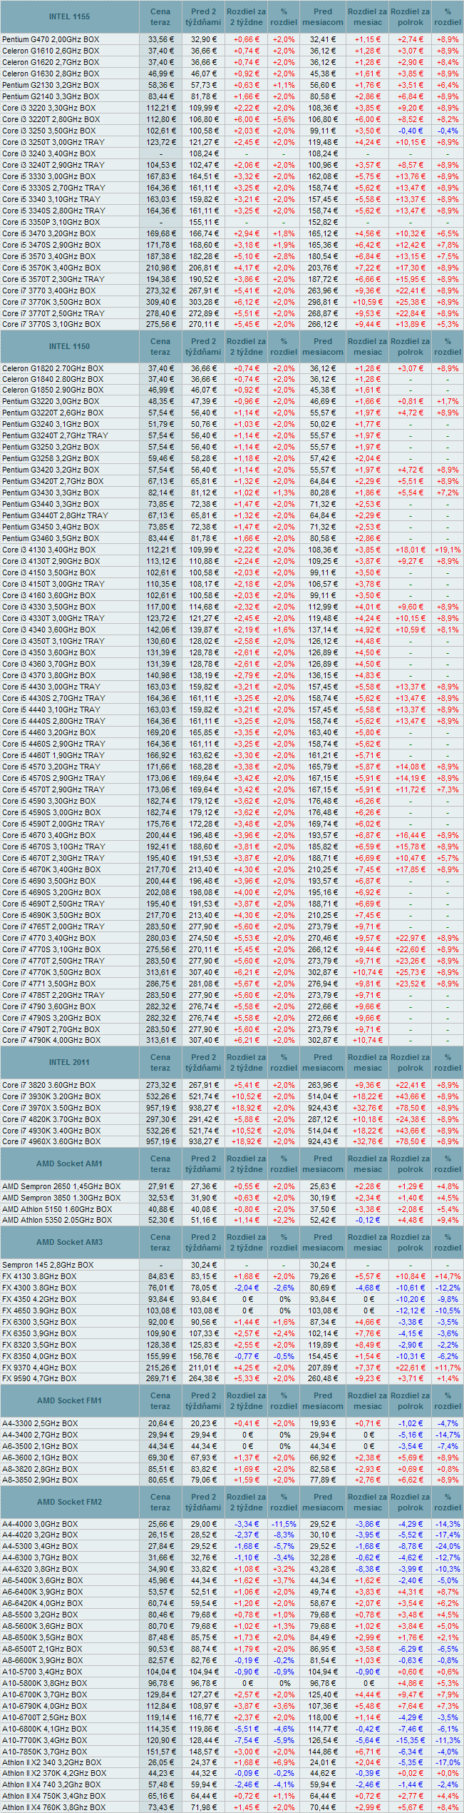Click Cena teraz header in INTEL 1155 table
Viewport: 464px width, 1813px height.
click(x=160, y=16)
